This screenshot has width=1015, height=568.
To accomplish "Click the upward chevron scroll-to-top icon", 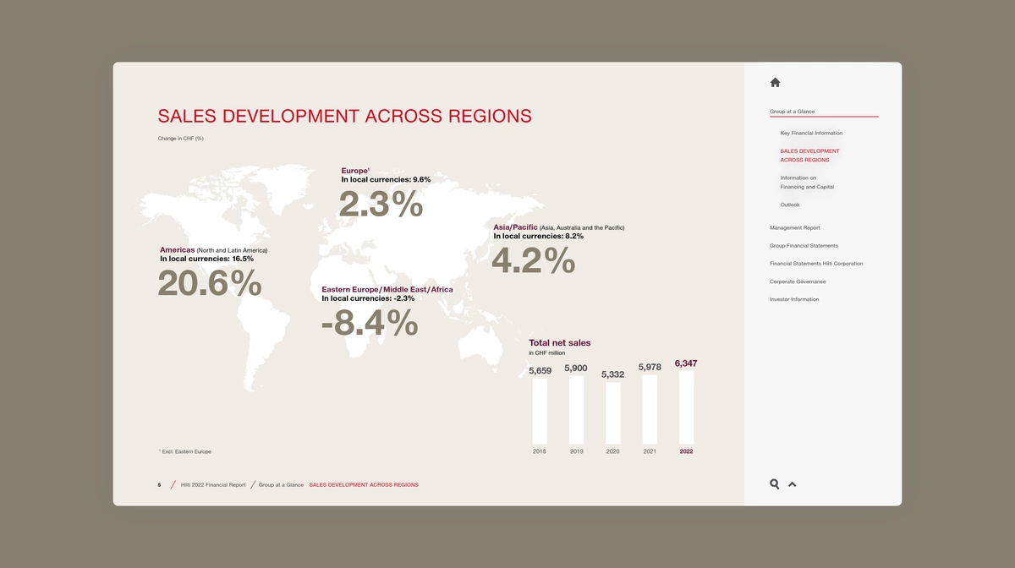I will tap(793, 484).
